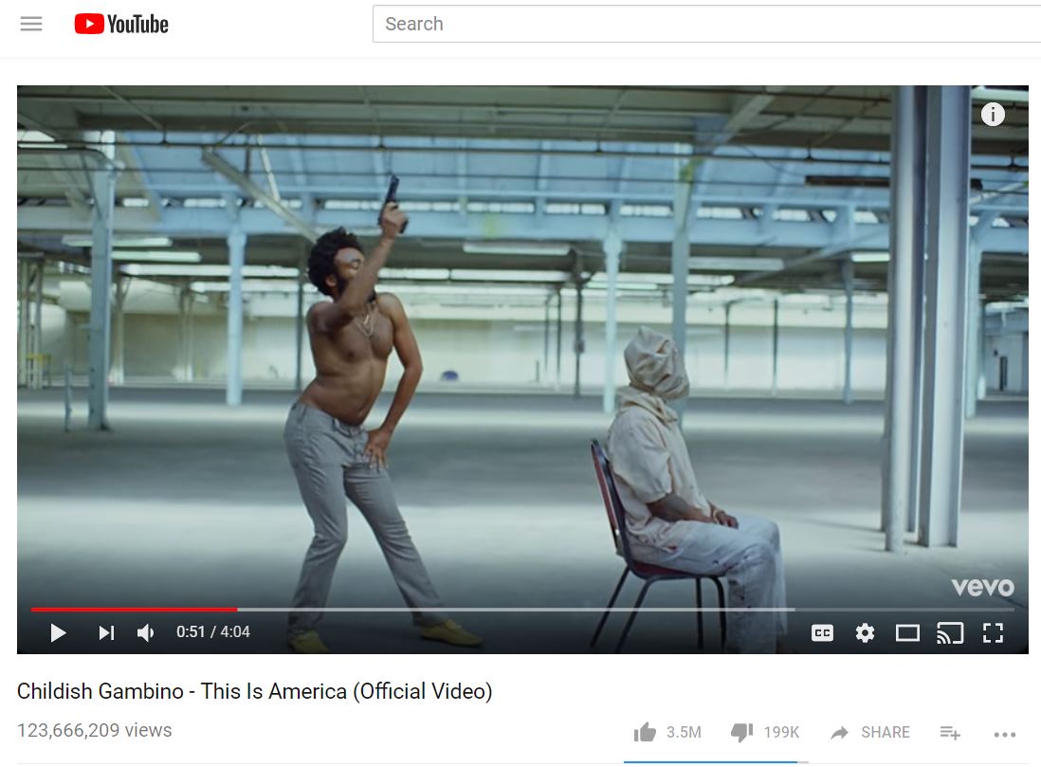This screenshot has width=1041, height=767.
Task: Click the video title text
Action: pyautogui.click(x=254, y=690)
